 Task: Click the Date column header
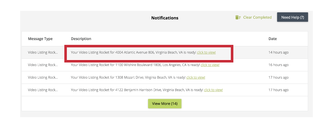click(x=272, y=39)
